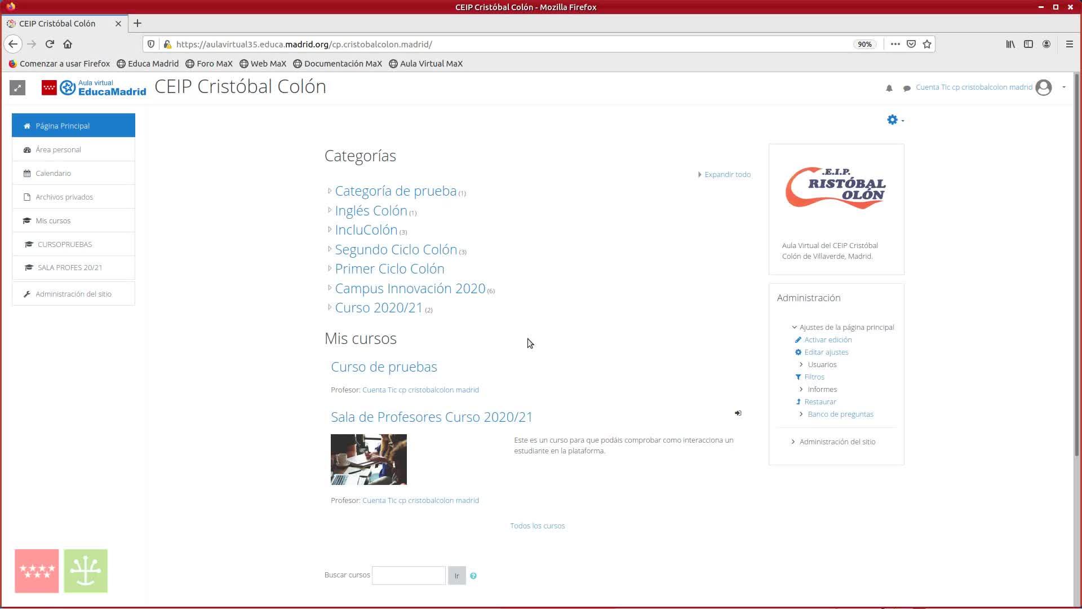Open the Todos los cursos link
Viewport: 1082px width, 609px height.
[537, 526]
